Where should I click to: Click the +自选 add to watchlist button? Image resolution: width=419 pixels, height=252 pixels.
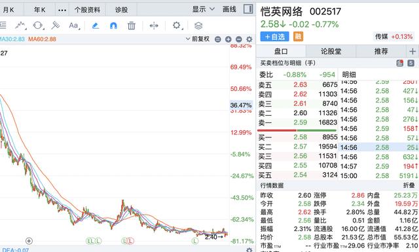point(274,37)
